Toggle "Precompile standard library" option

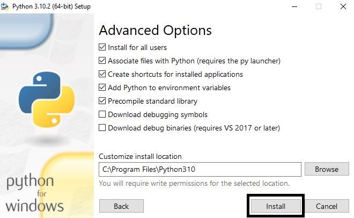[x=102, y=101]
